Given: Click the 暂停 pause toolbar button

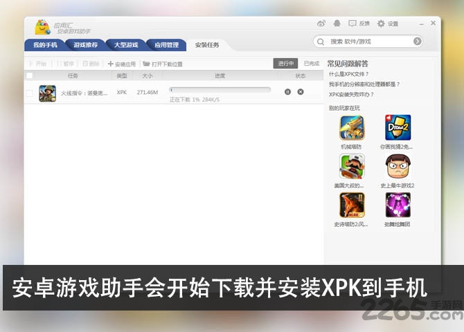Looking at the screenshot, I should click(x=65, y=64).
